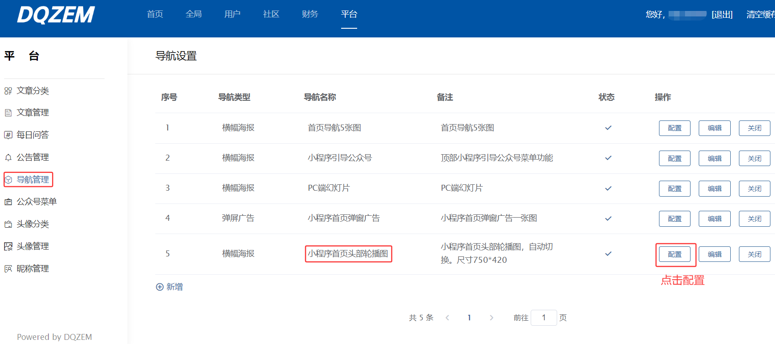Image resolution: width=775 pixels, height=344 pixels.
Task: Go to previous page with left chevron
Action: (448, 318)
